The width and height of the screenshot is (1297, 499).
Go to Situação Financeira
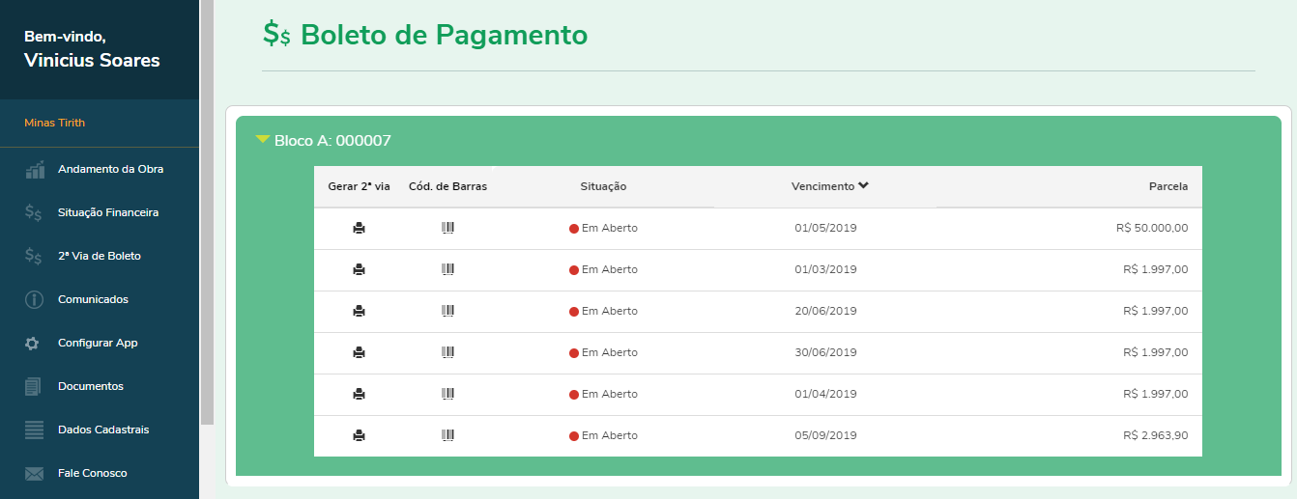[107, 212]
